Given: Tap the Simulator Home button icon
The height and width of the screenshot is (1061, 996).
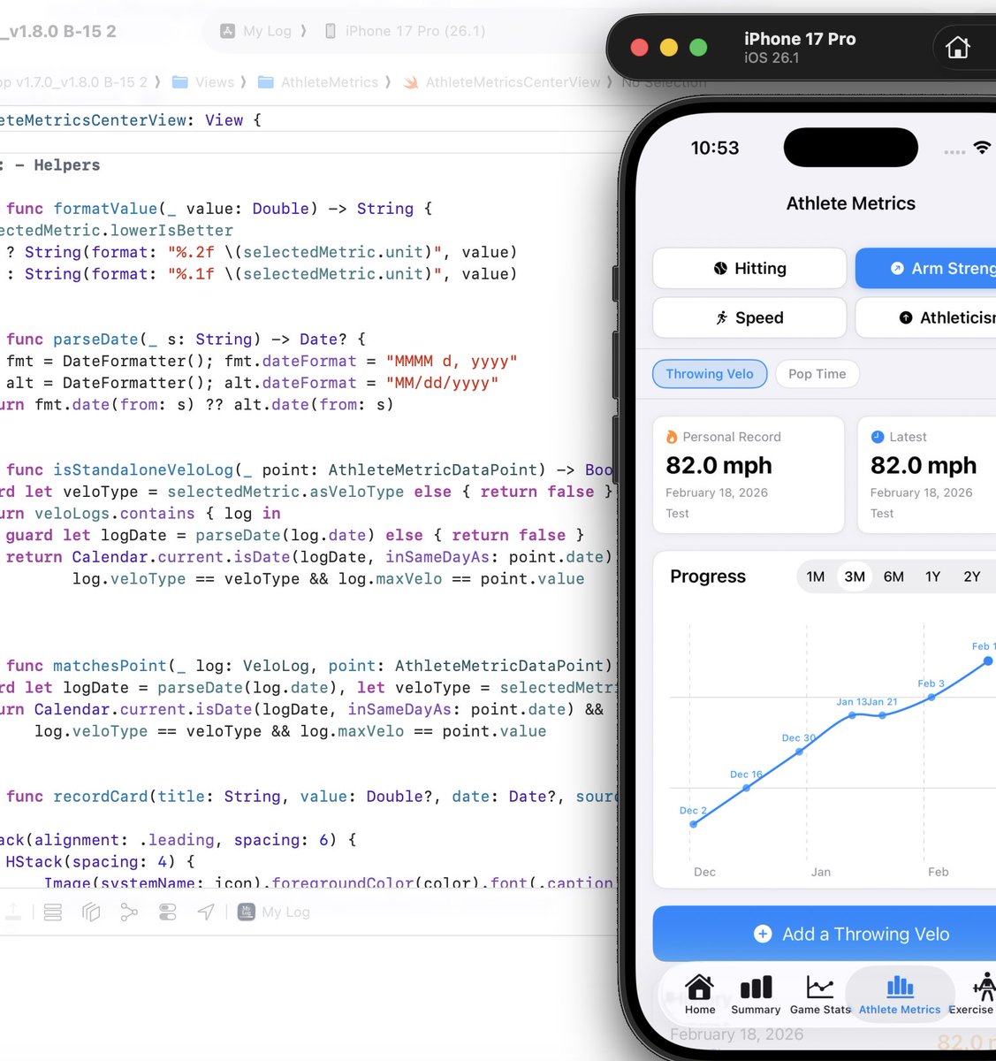Looking at the screenshot, I should (x=958, y=47).
